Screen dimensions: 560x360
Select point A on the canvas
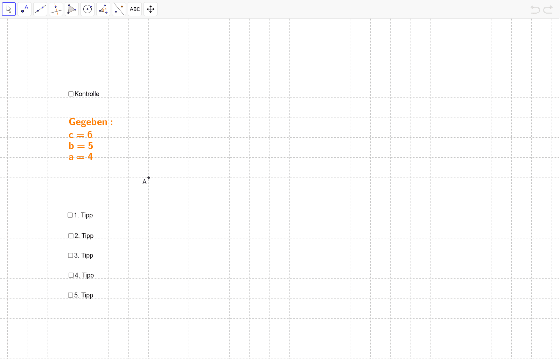pyautogui.click(x=149, y=178)
